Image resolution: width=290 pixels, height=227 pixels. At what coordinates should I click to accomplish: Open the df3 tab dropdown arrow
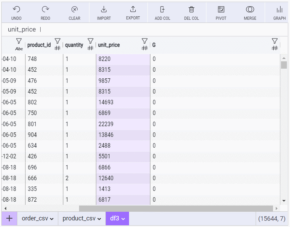[123, 219]
